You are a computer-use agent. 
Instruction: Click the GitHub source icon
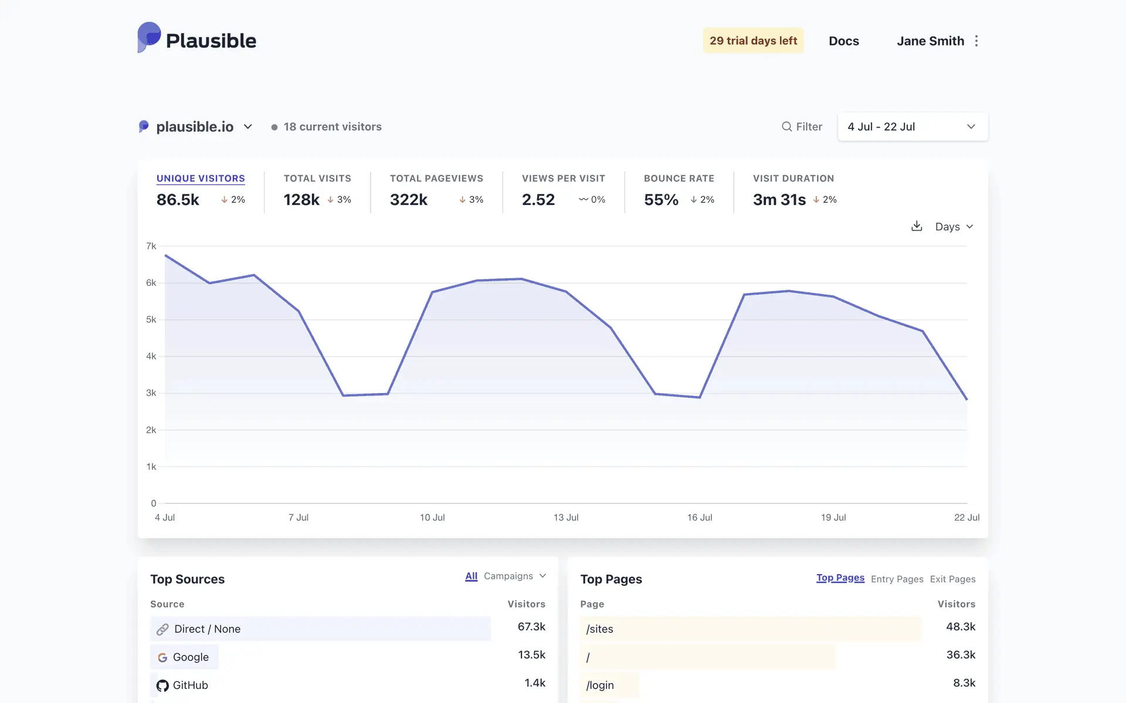[x=162, y=685]
